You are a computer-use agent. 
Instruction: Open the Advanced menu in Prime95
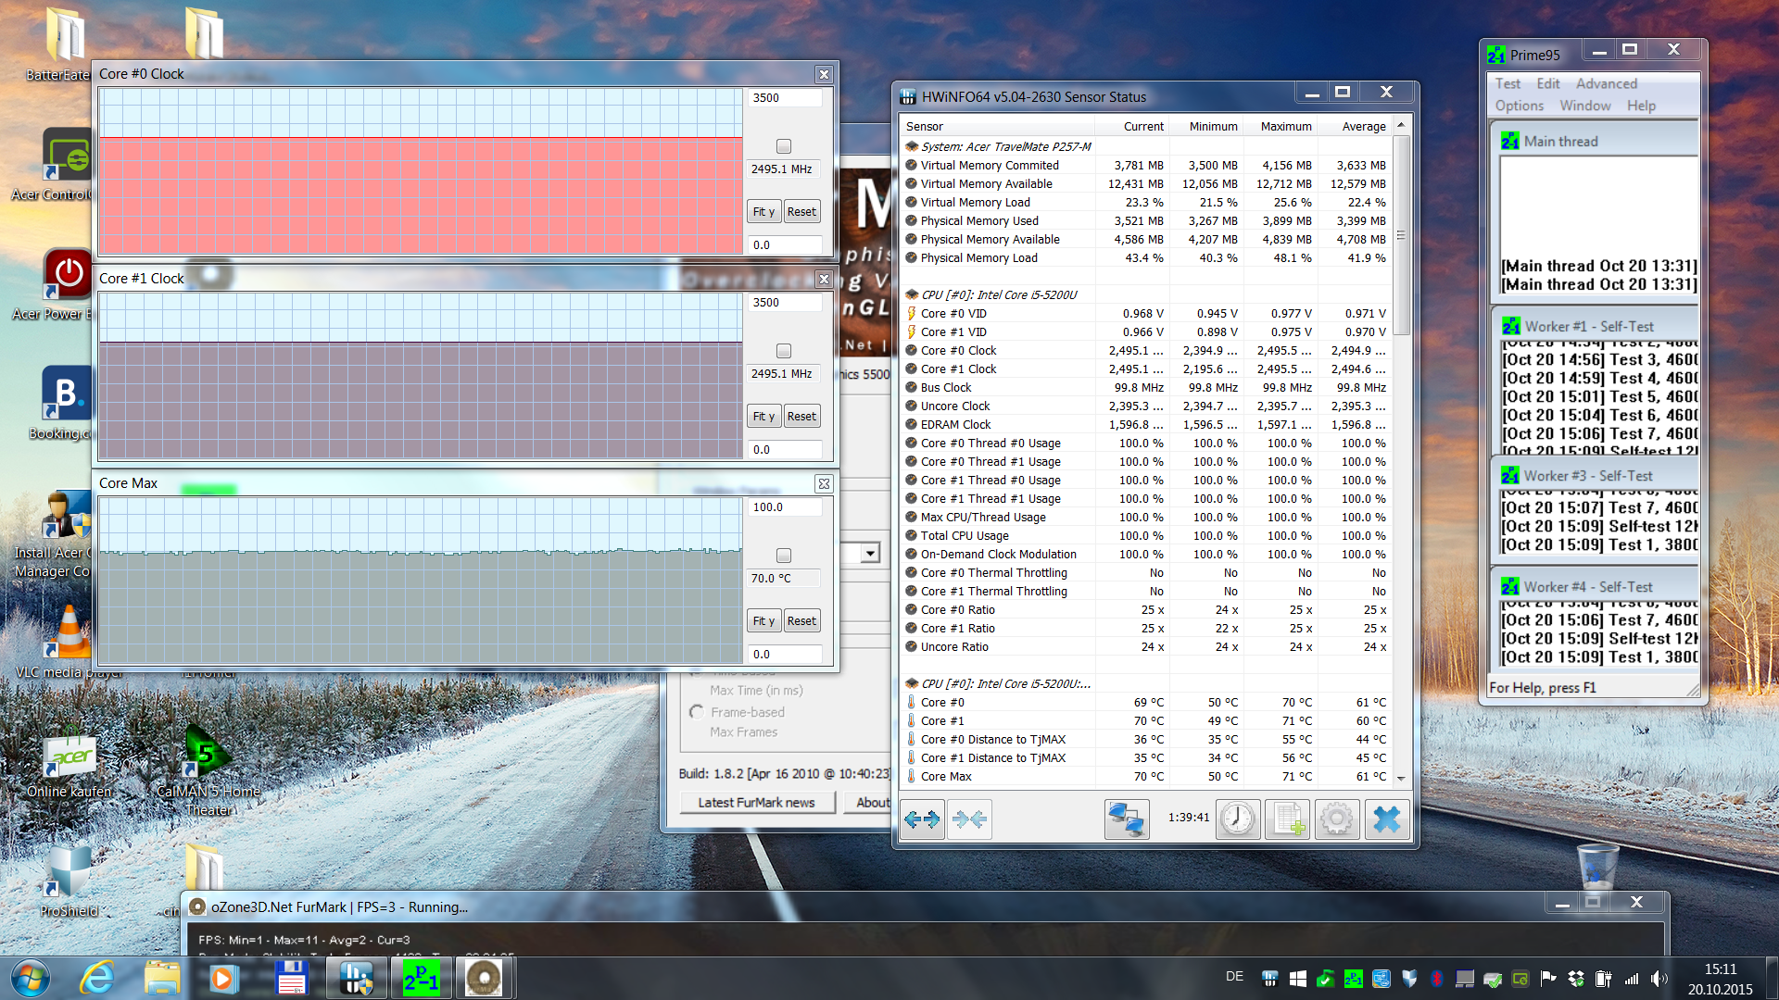tap(1607, 83)
